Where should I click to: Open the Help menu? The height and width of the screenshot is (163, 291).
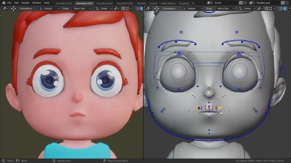(46, 3)
